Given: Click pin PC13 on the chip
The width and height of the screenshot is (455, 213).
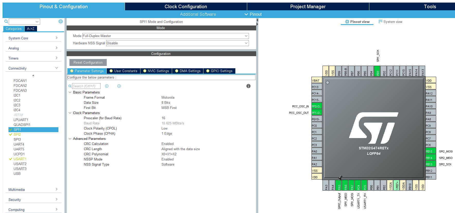Looking at the screenshot, I should click(x=317, y=87).
